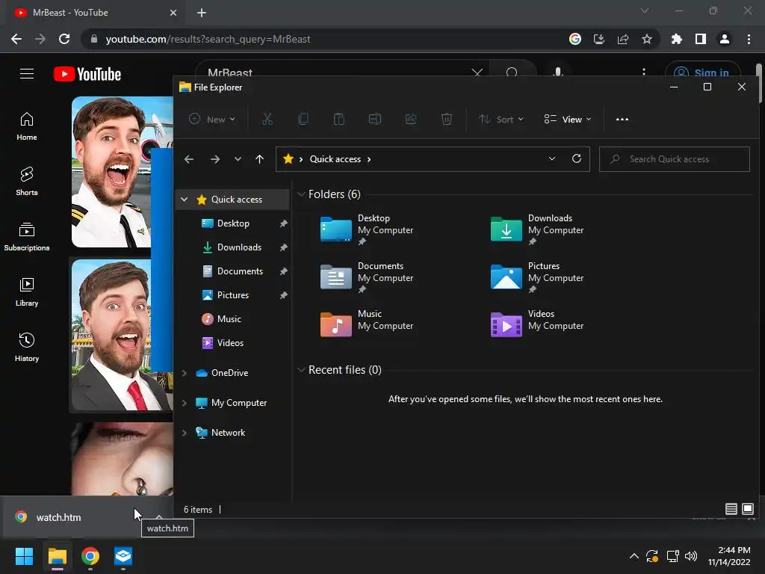Open Chrome extensions puzzle icon
Viewport: 765px width, 574px height.
(x=676, y=39)
